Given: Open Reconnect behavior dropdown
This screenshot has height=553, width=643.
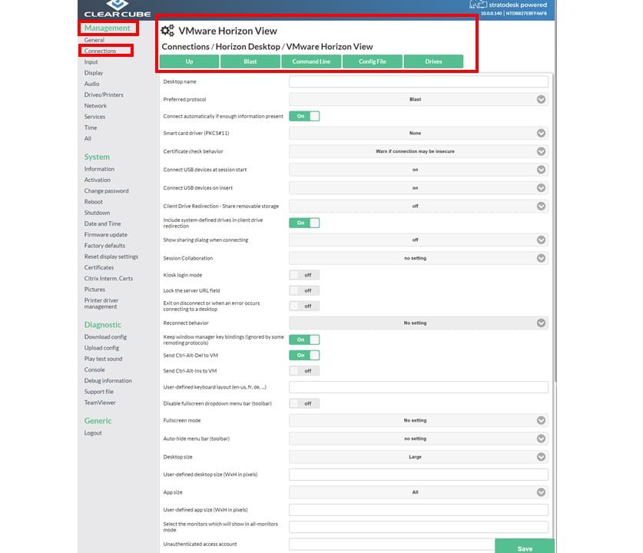Looking at the screenshot, I should [x=418, y=323].
